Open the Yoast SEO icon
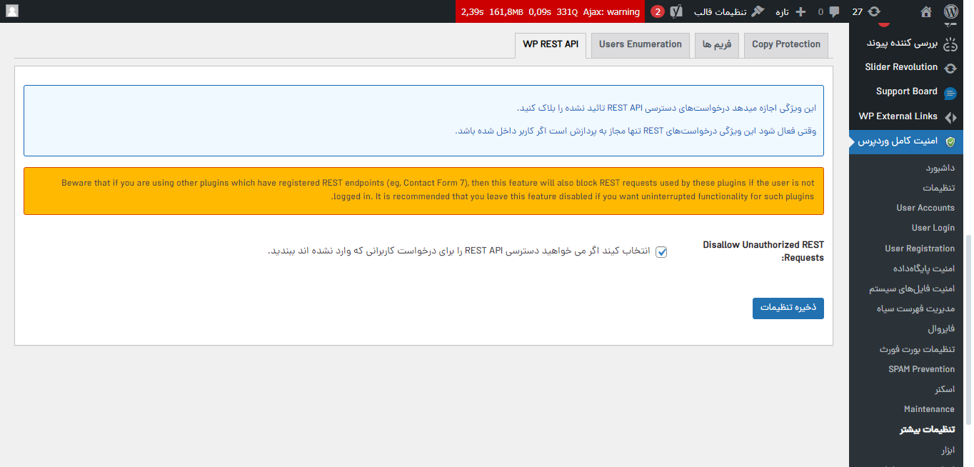The image size is (974, 467). pyautogui.click(x=677, y=11)
